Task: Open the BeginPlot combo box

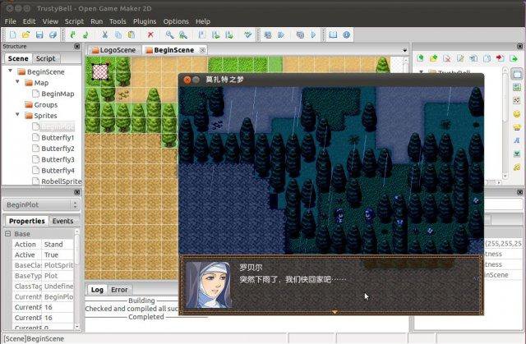Action: point(41,204)
